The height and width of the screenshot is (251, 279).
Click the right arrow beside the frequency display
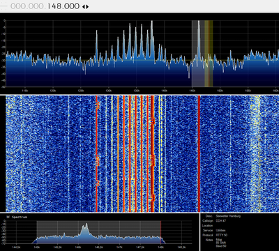(87, 7)
